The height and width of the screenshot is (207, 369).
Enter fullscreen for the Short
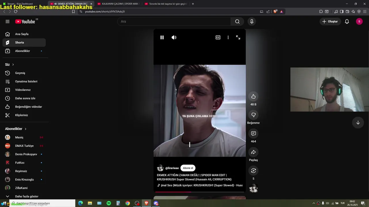(238, 37)
